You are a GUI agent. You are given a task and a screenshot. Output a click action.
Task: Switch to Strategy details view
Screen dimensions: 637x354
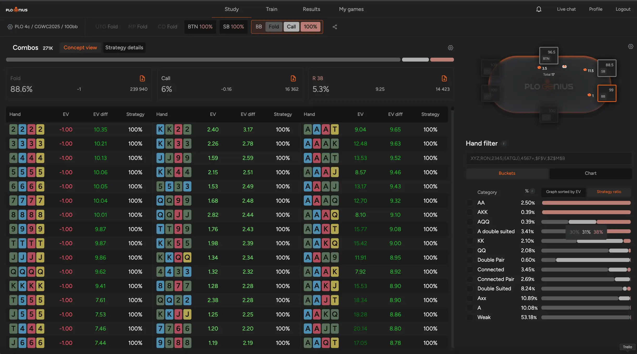[124, 48]
